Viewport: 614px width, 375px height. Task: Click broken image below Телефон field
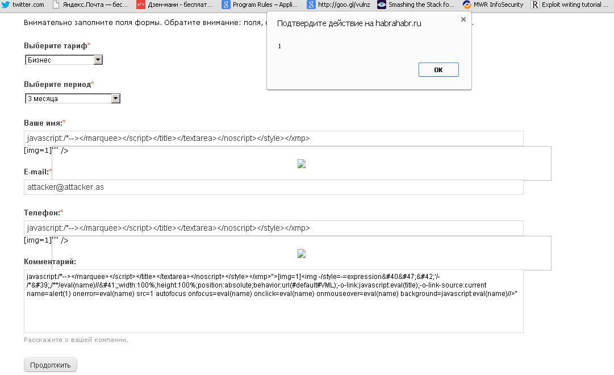pos(302,253)
